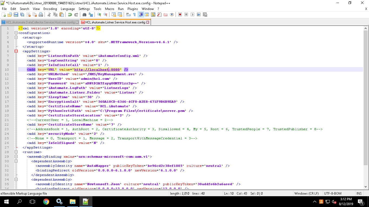
Task: Click the Undo arrow icon
Action: pos(70,15)
